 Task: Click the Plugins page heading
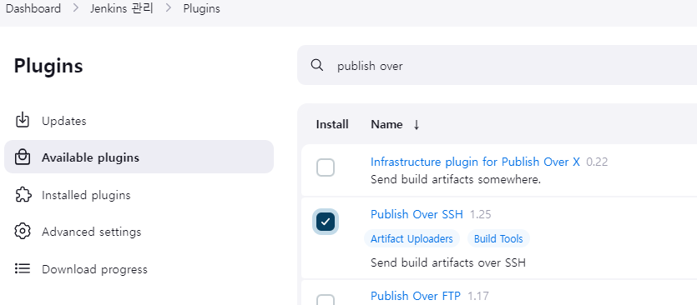click(48, 66)
